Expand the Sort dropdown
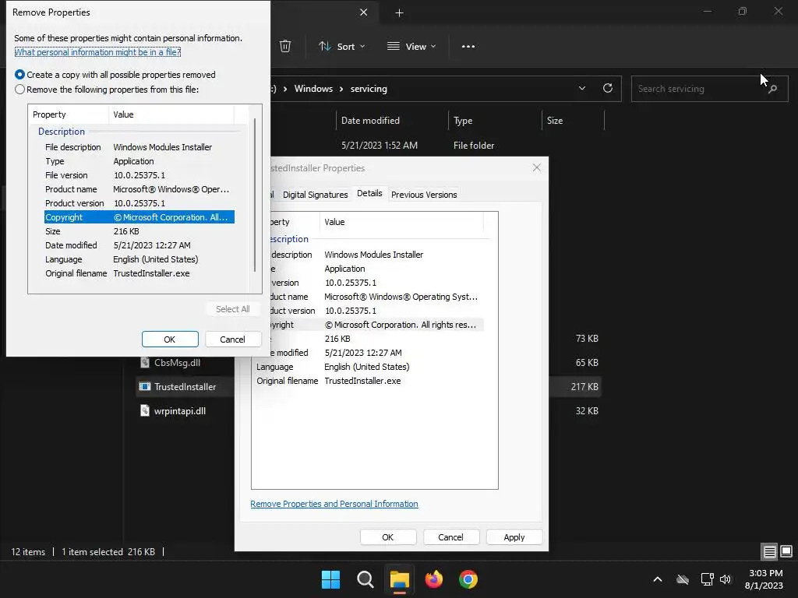798x598 pixels. 342,46
